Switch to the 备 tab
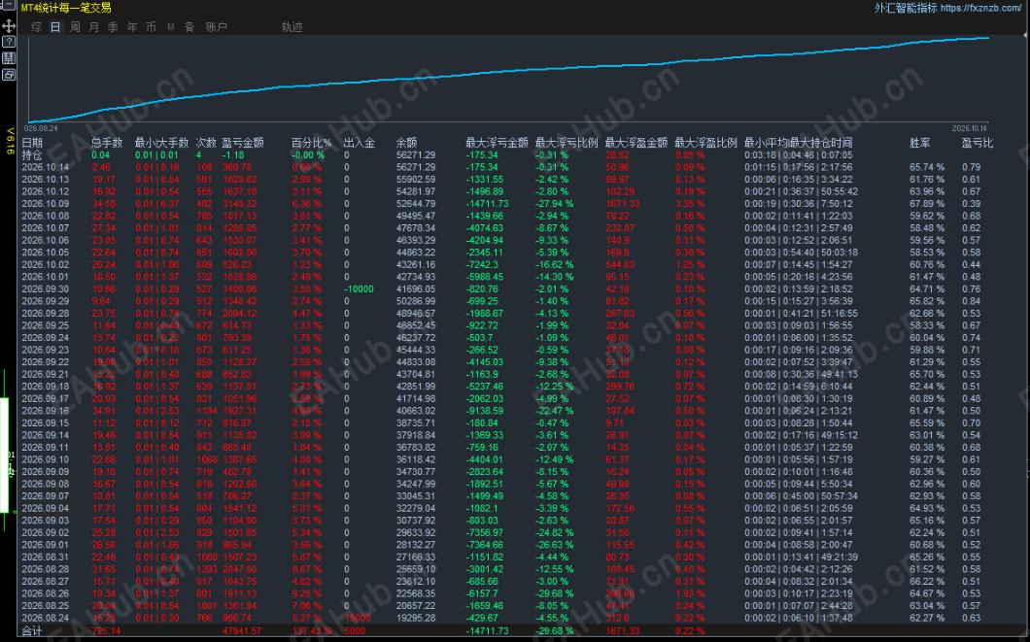The height and width of the screenshot is (642, 1030). (189, 27)
